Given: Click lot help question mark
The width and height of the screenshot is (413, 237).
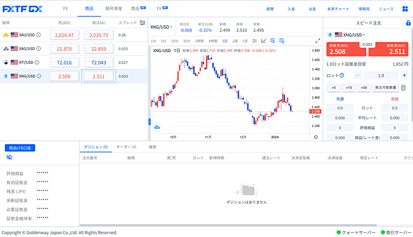Looking at the screenshot, I should [341, 75].
